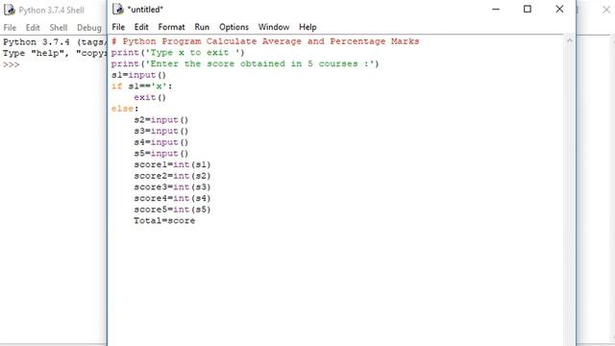Click the exit() line
Screen dimensions: 615x346
point(150,97)
